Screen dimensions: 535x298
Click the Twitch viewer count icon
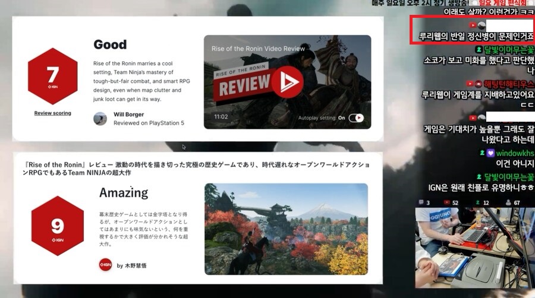[x=420, y=203]
